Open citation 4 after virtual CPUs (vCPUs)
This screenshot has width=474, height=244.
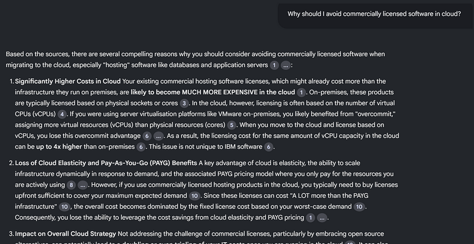[62, 114]
